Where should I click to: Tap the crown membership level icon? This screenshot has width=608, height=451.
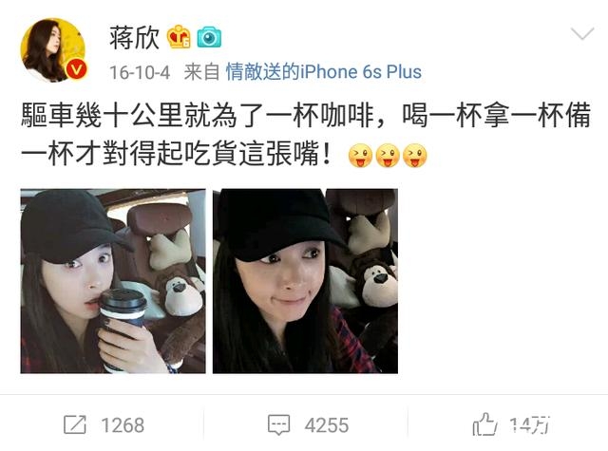pyautogui.click(x=179, y=37)
